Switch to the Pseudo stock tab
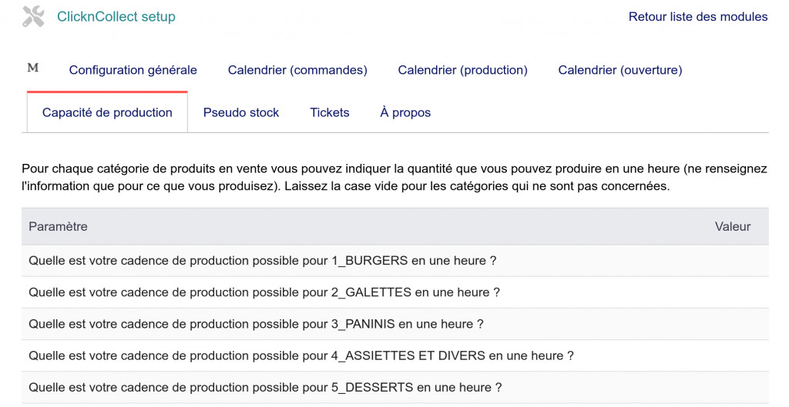This screenshot has width=789, height=407. [241, 112]
